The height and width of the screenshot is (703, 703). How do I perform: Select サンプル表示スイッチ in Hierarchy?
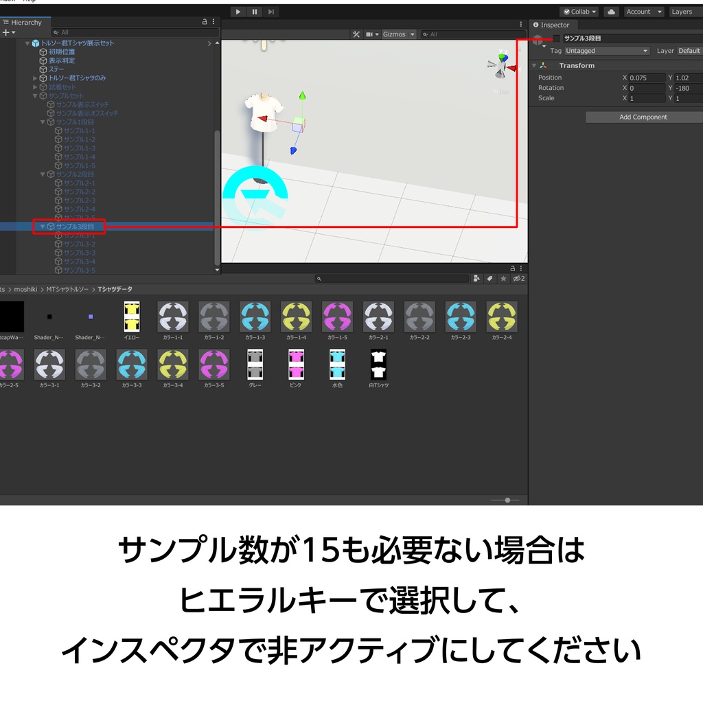coord(82,104)
